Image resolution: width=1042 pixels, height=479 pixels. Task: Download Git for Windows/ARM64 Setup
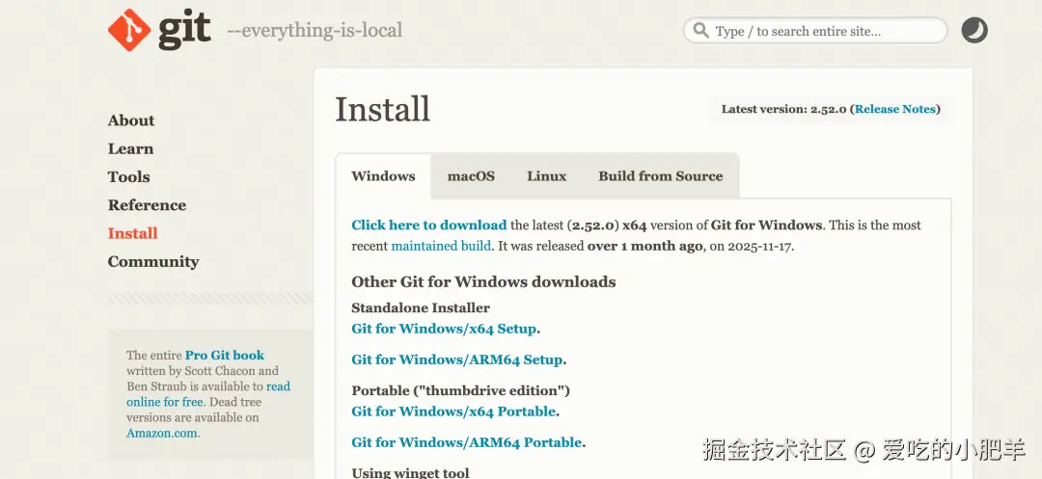[x=457, y=359]
